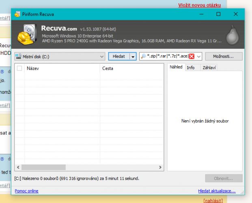This screenshot has height=203, width=252.
Task: Open the file filter dropdown arrow
Action: tap(199, 56)
